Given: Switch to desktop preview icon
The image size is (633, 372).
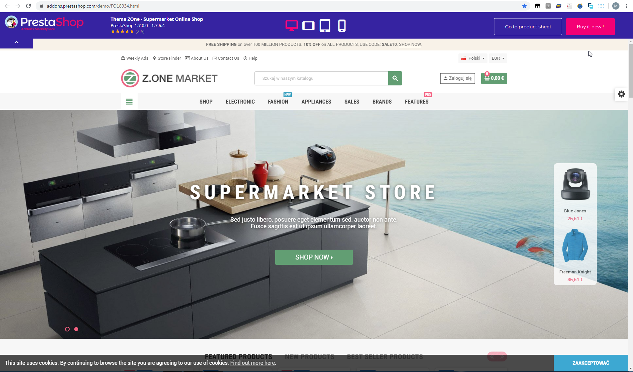Looking at the screenshot, I should (x=291, y=26).
